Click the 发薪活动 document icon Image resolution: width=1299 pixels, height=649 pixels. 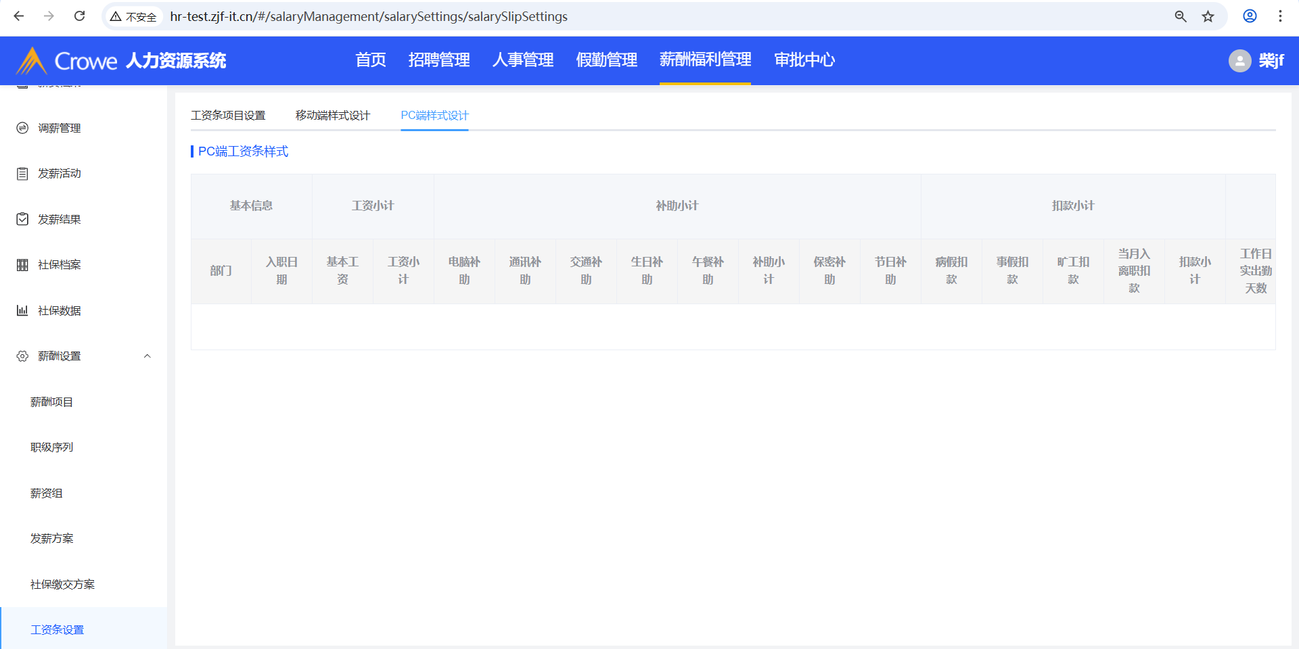tap(22, 174)
